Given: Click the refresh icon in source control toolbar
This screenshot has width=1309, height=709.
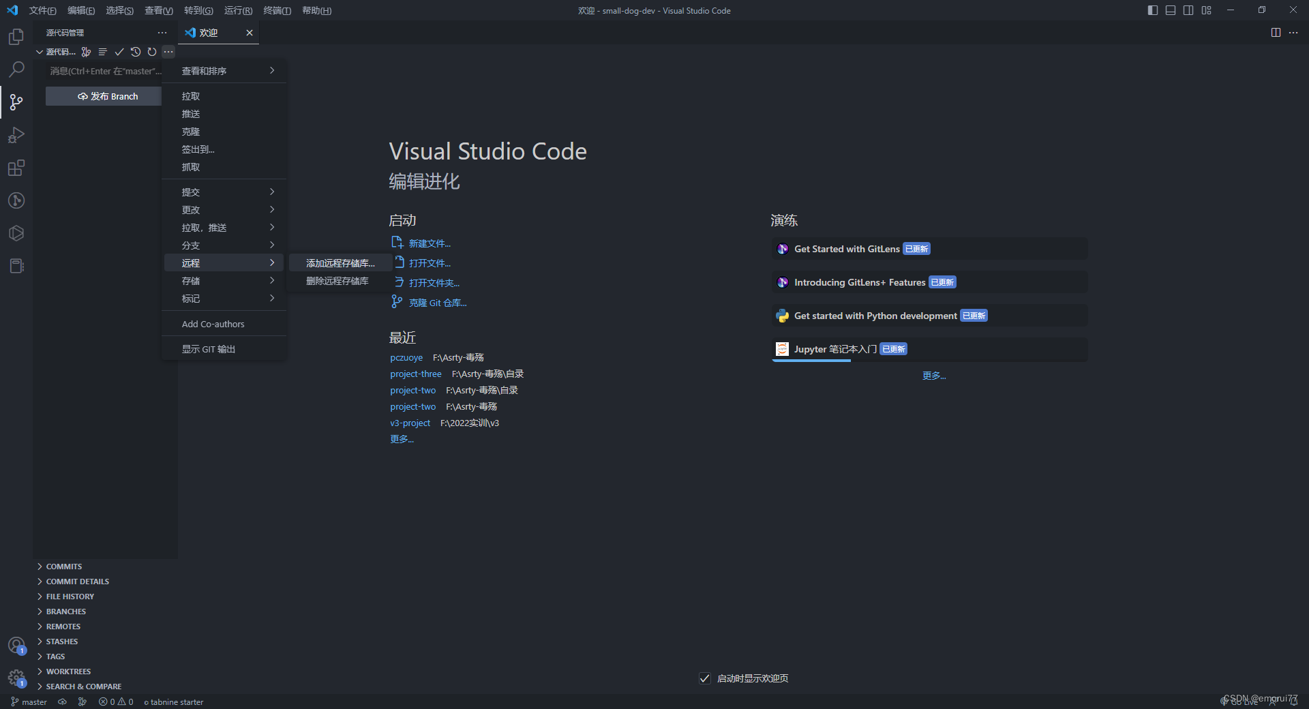Looking at the screenshot, I should pyautogui.click(x=151, y=52).
